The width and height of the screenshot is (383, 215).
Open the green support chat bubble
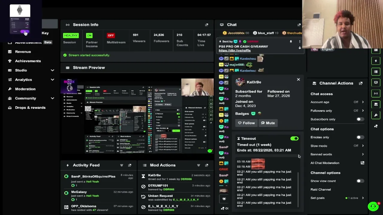tap(373, 206)
